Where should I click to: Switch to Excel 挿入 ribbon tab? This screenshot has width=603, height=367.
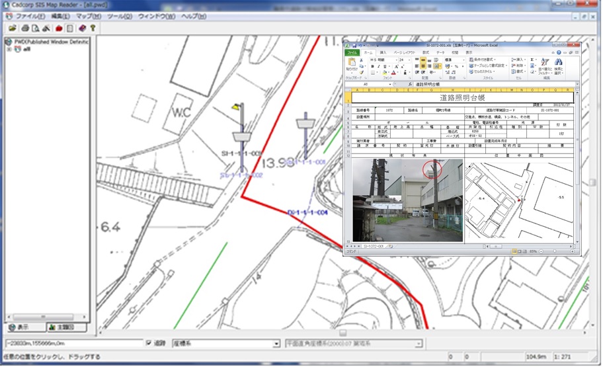tap(383, 52)
